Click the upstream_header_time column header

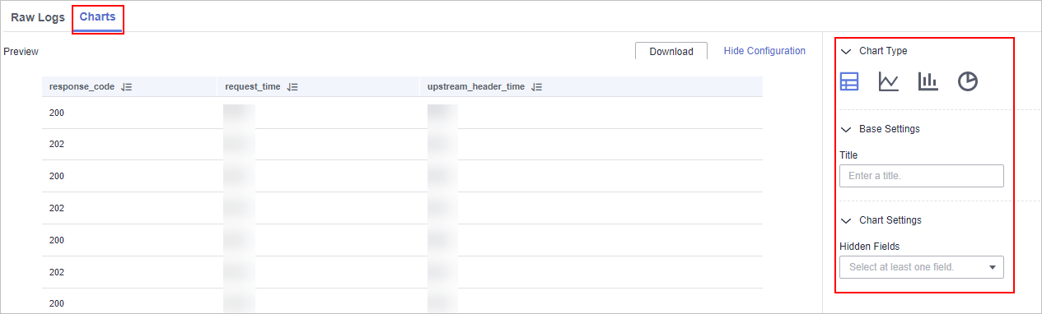tap(476, 87)
